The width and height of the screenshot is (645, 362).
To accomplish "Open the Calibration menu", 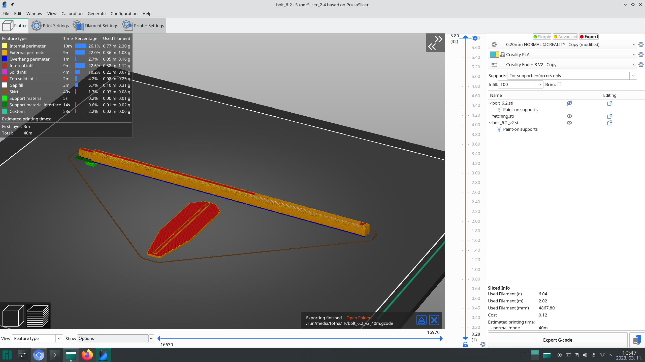I will click(72, 14).
